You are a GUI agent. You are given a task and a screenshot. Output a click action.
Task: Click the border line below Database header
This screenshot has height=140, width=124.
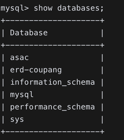(x=53, y=45)
